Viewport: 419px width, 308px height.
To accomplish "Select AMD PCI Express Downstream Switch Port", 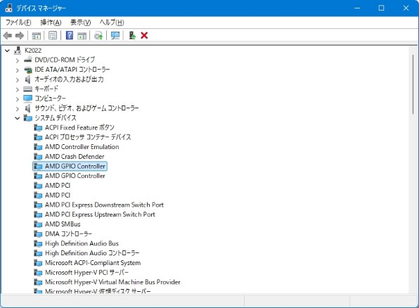I will coord(104,205).
